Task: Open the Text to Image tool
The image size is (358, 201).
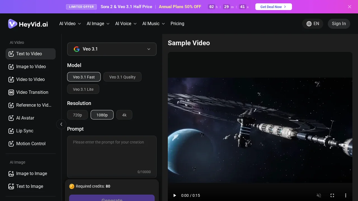Action: click(30, 186)
